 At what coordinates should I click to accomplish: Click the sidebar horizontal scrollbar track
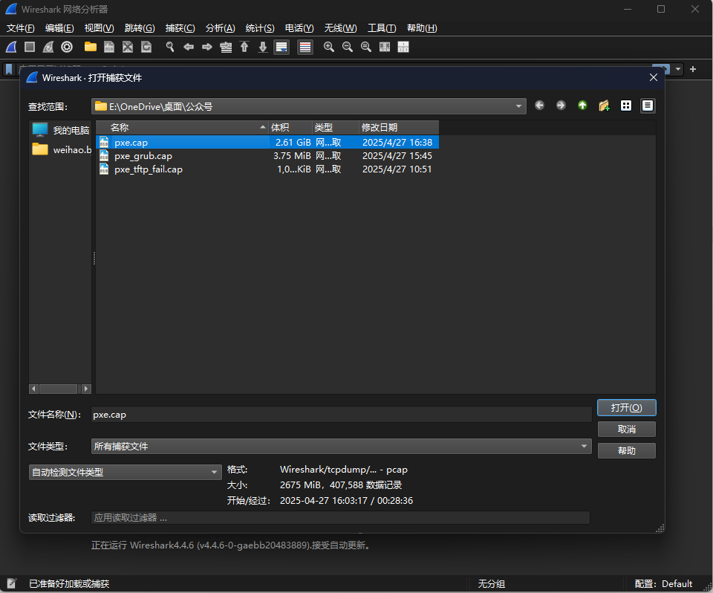59,389
